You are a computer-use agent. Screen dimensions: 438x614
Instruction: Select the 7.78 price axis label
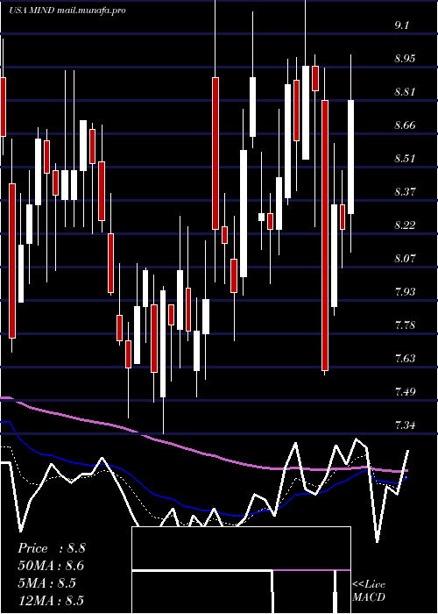coord(405,325)
